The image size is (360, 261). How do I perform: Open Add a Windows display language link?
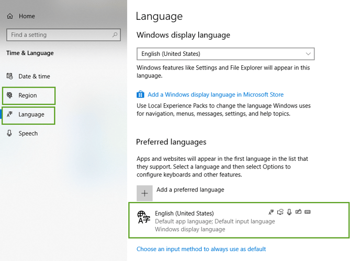tap(216, 94)
